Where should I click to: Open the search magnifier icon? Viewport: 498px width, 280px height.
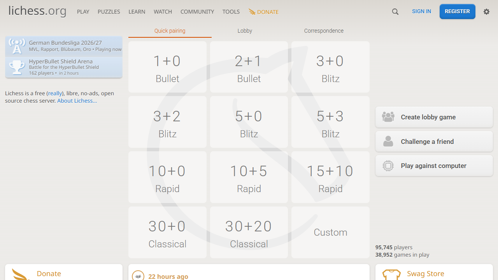click(x=395, y=12)
